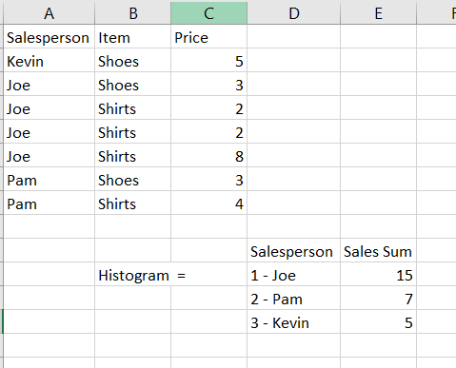This screenshot has height=368, width=456.
Task: Click the sales sum cell showing 7
Action: click(378, 298)
